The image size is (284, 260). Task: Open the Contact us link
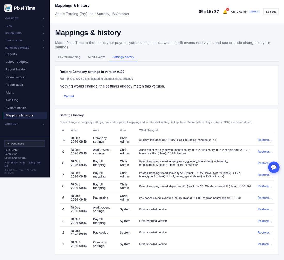coord(11,154)
